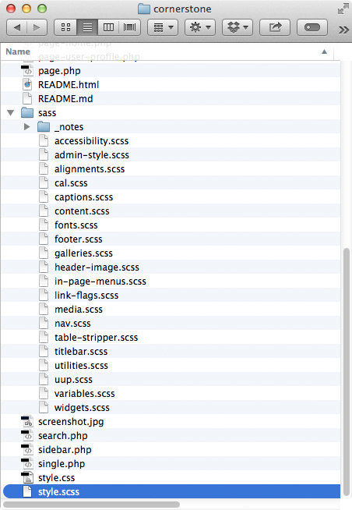The height and width of the screenshot is (510, 352).
Task: Switch to icon view
Action: pos(65,27)
